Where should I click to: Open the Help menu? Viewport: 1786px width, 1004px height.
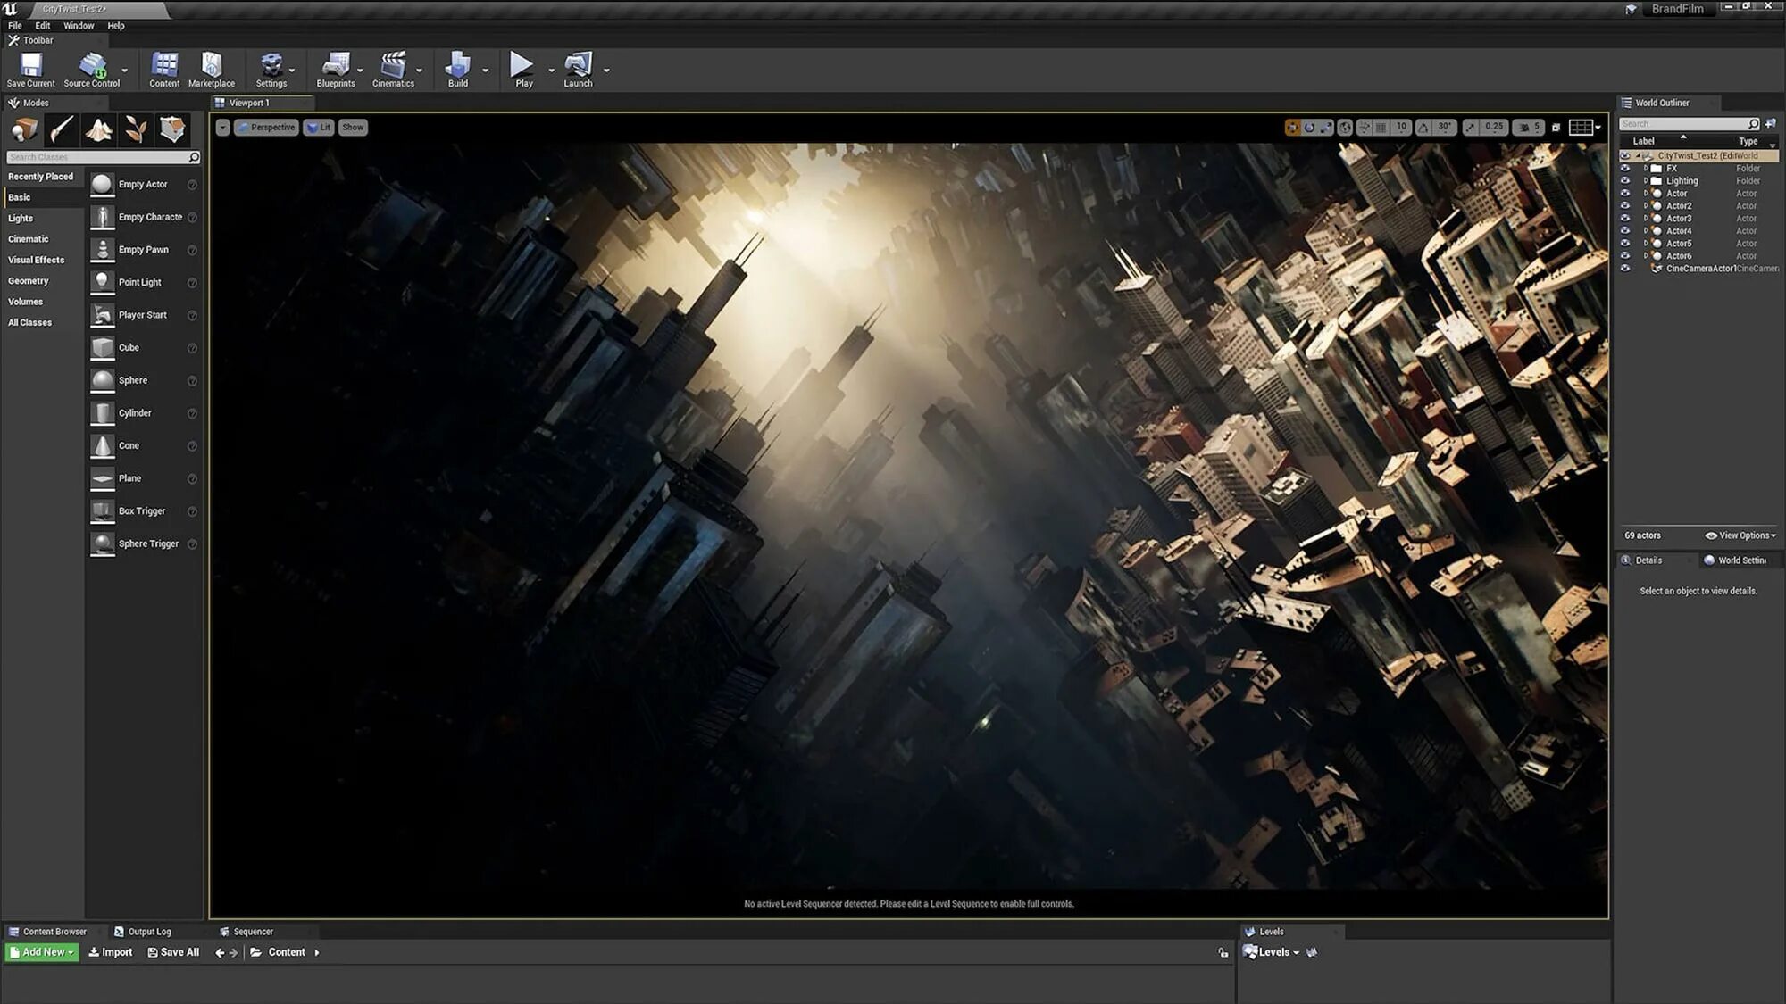[x=116, y=26]
